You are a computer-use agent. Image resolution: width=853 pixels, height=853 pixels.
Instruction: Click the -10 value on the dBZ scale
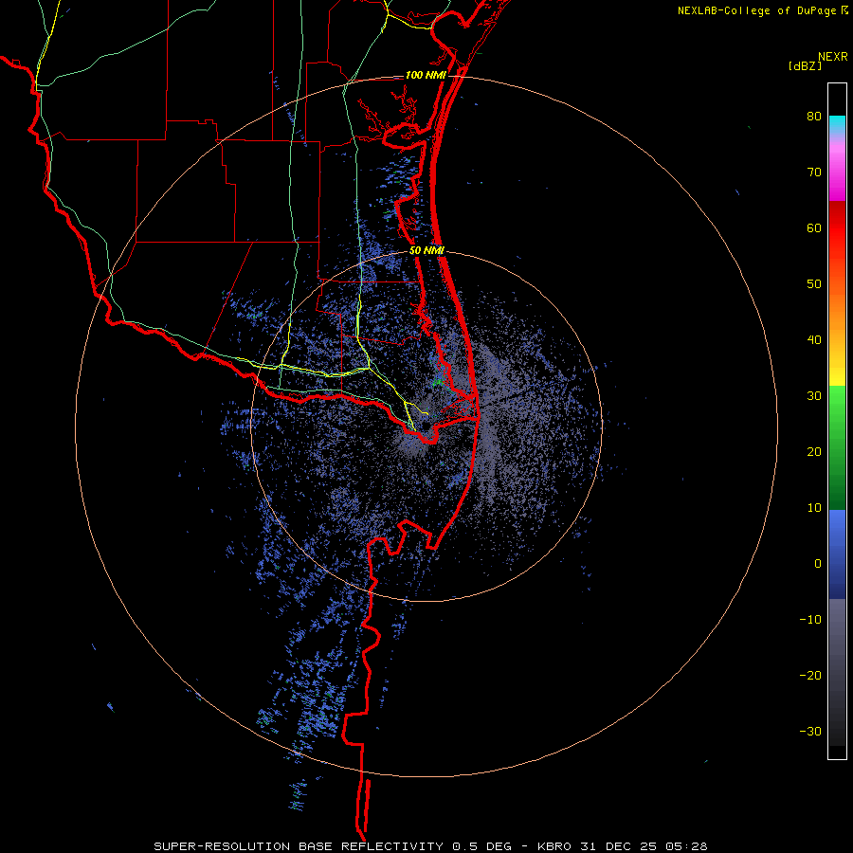click(810, 620)
